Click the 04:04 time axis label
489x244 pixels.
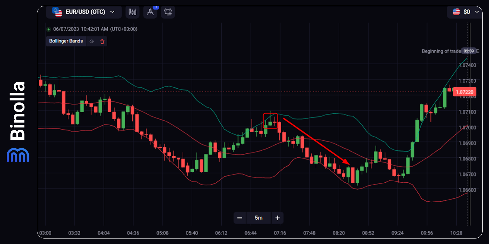pos(104,233)
